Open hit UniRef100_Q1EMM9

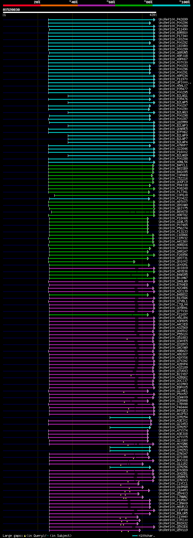[173, 122]
